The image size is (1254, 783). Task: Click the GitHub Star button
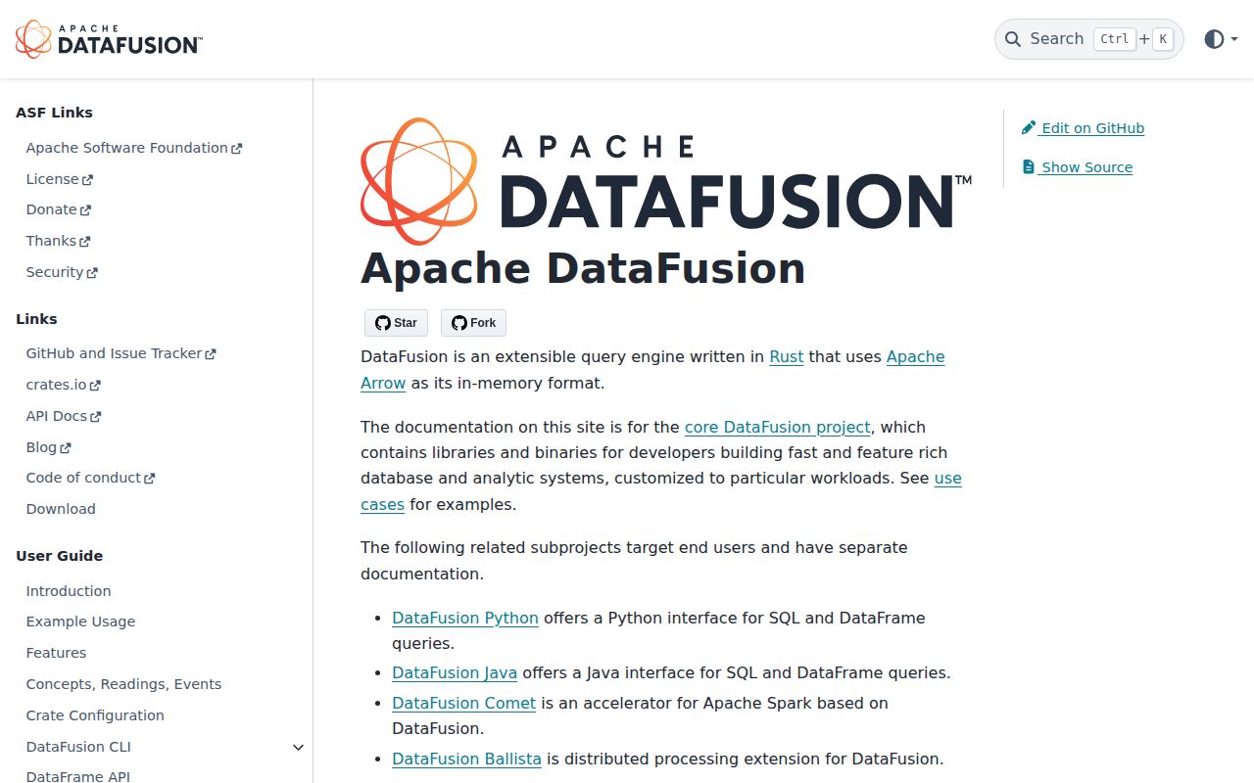[396, 323]
